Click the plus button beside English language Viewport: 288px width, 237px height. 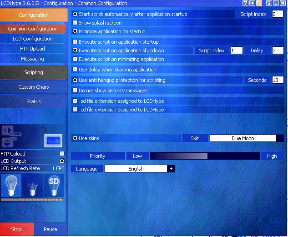[x=171, y=168]
